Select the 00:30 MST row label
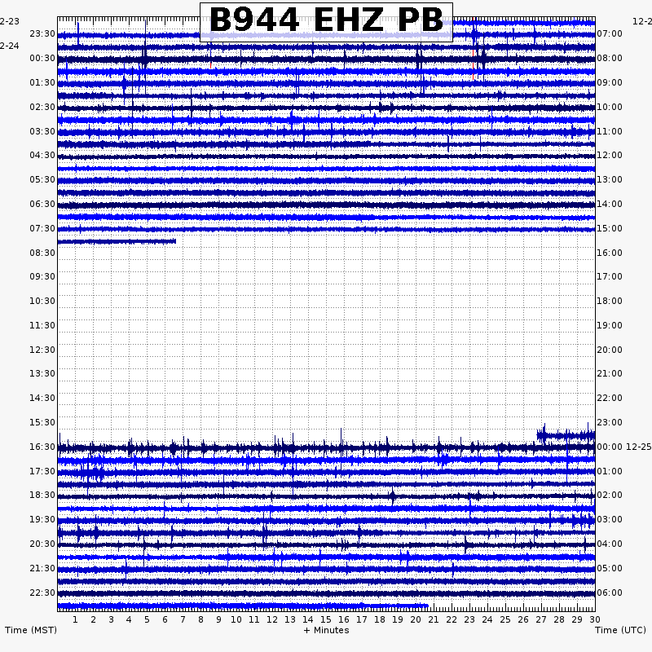Image resolution: width=652 pixels, height=652 pixels. point(42,58)
